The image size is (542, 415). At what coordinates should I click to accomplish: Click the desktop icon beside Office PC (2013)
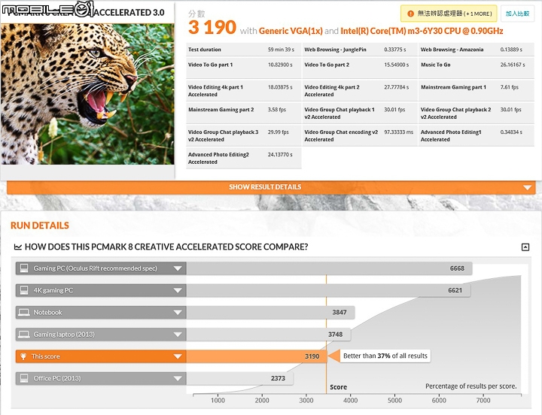coord(24,378)
